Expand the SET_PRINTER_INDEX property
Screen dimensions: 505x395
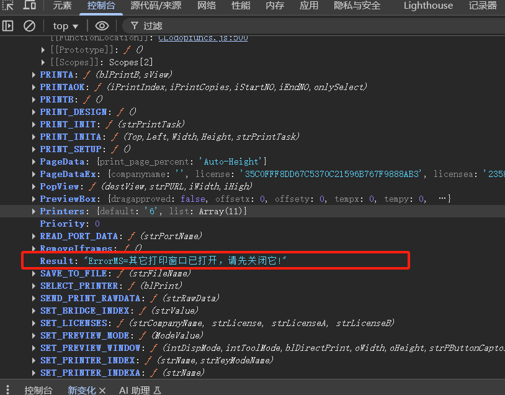(34, 360)
